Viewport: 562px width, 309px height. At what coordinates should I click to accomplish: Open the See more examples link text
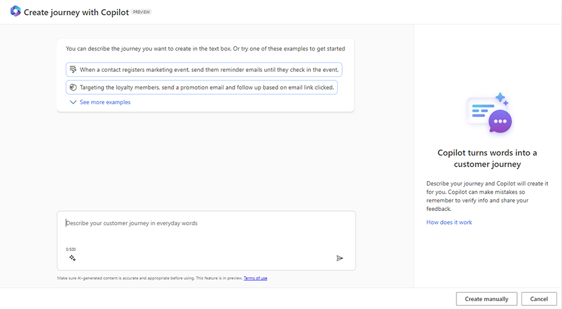(x=105, y=102)
